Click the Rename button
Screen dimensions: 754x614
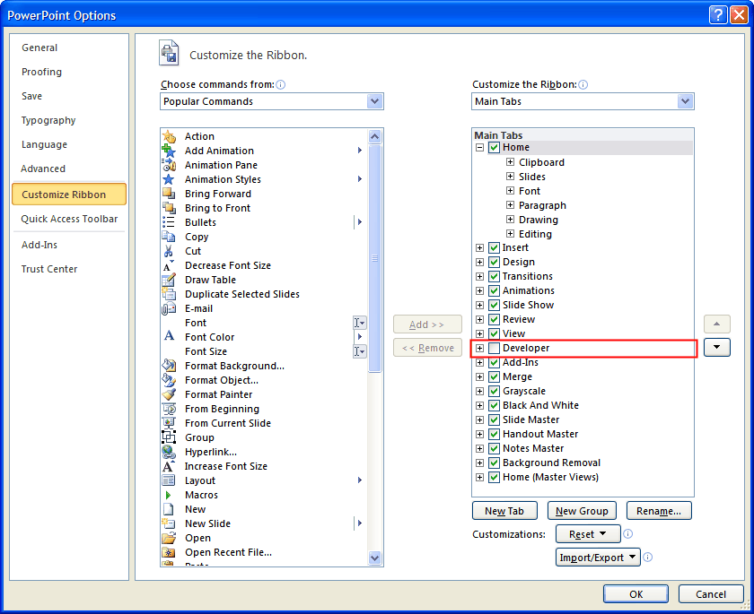(x=659, y=511)
